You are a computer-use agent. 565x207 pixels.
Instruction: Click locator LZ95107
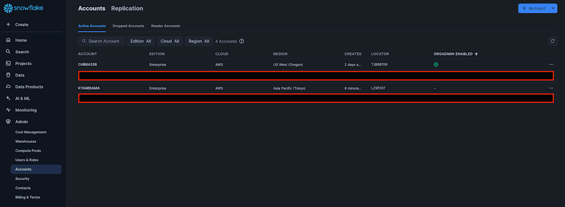379,88
